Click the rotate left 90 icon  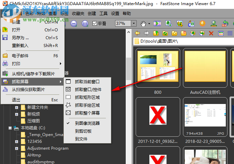[225, 24]
